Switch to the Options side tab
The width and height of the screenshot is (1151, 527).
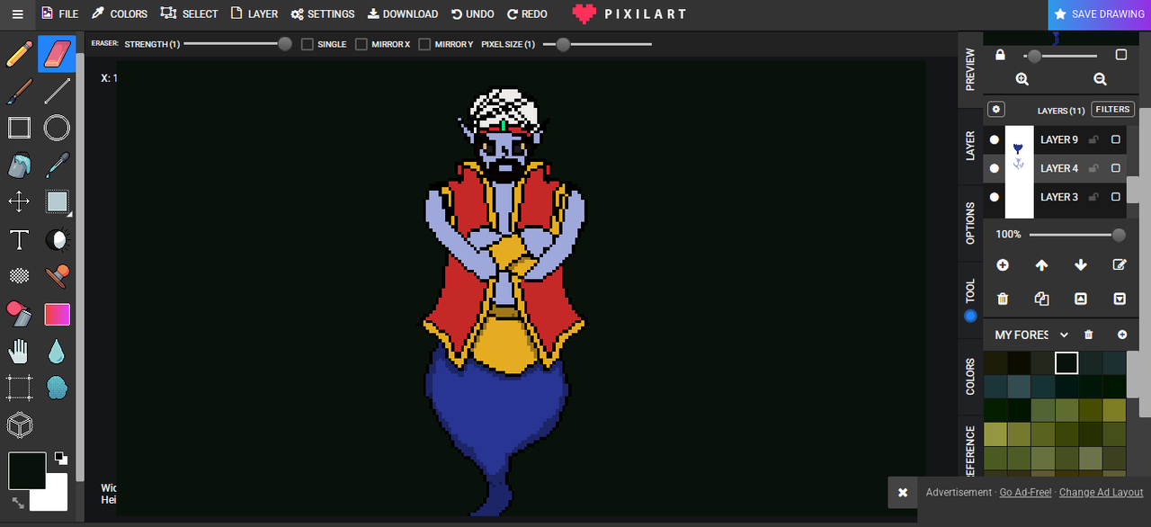970,223
